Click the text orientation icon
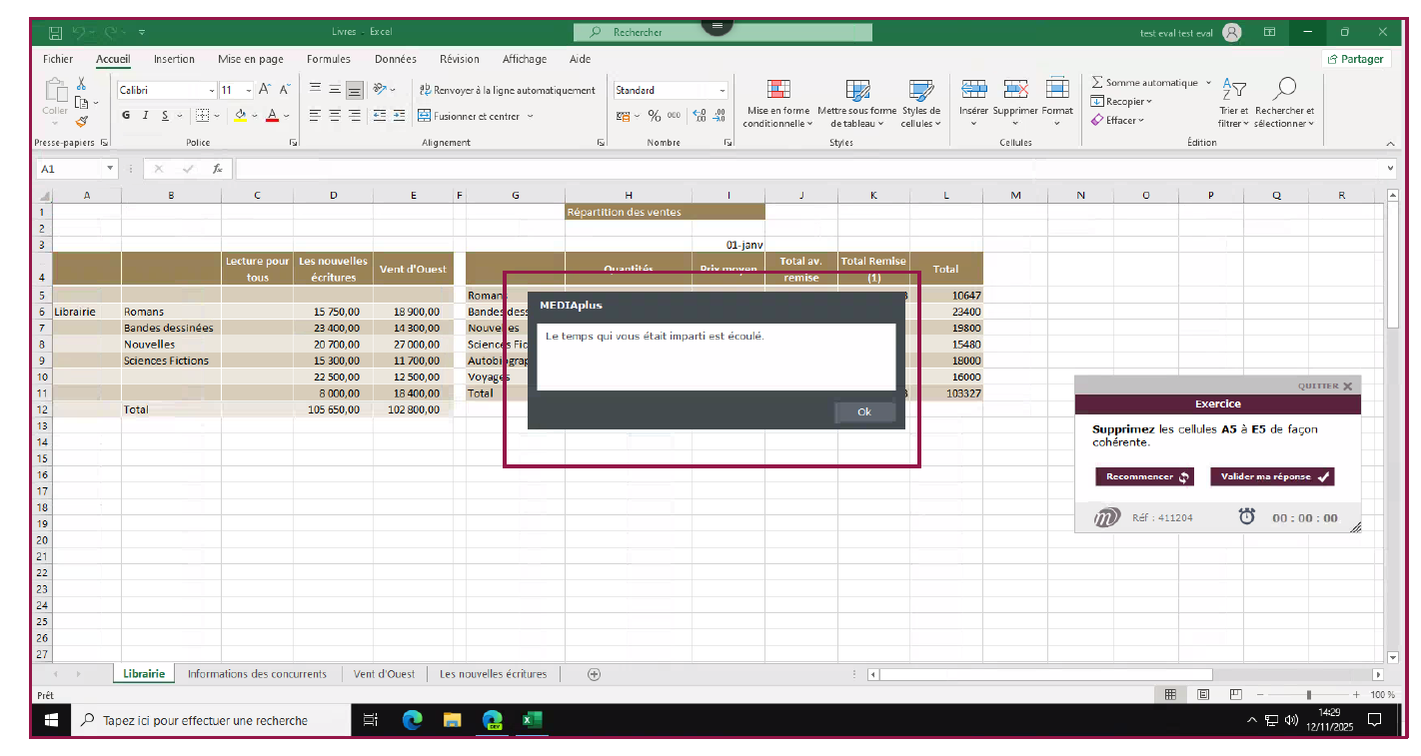This screenshot has height=756, width=1421. tap(380, 90)
